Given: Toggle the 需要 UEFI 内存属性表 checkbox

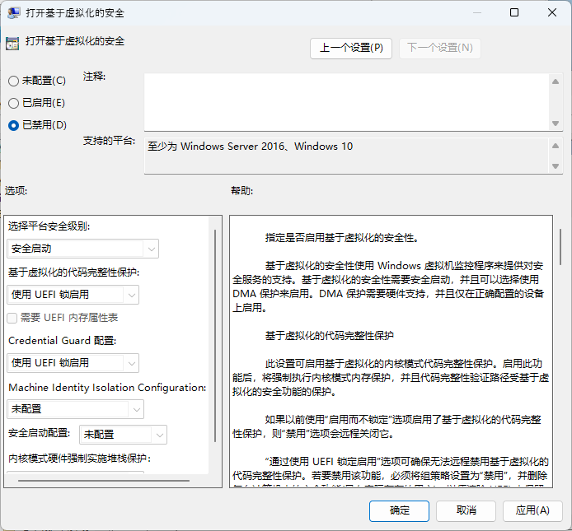Looking at the screenshot, I should [x=13, y=318].
